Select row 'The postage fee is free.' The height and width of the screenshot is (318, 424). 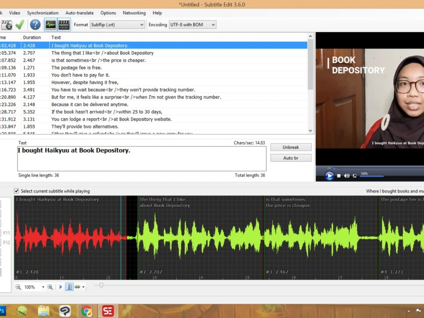click(153, 67)
